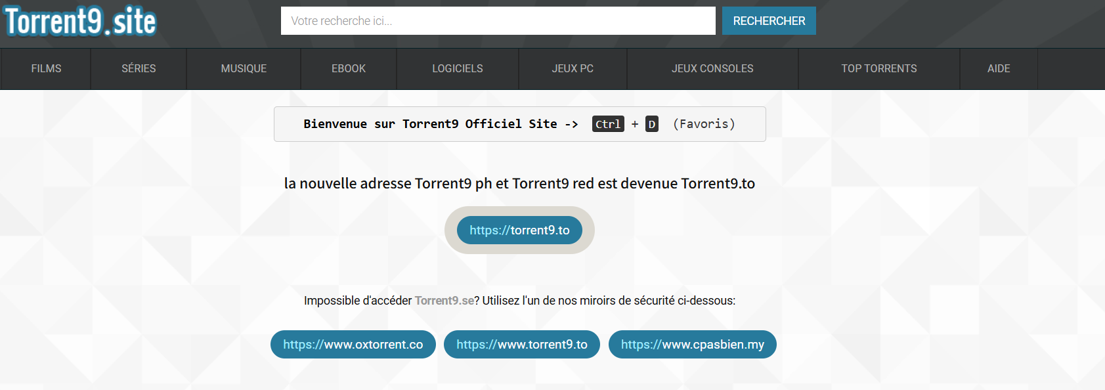Go to the MUSIQUE section

(x=244, y=68)
